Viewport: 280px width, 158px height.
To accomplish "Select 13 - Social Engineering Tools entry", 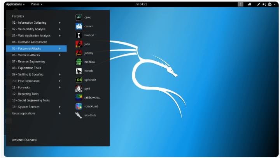I will (31, 100).
